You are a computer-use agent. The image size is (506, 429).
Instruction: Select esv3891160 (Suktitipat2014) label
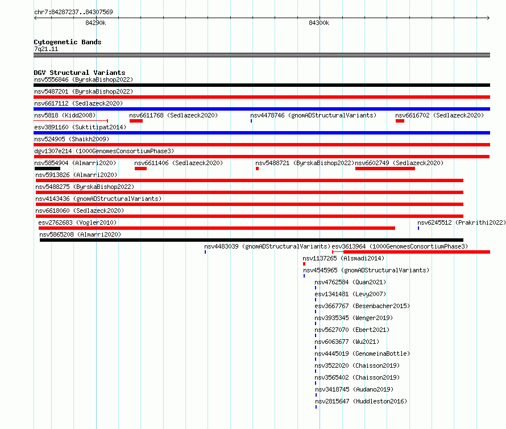pyautogui.click(x=80, y=127)
